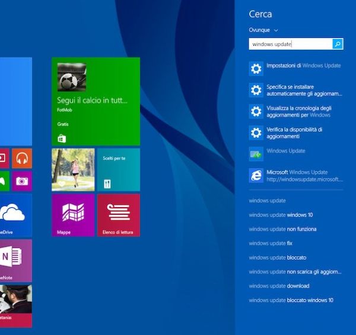The height and width of the screenshot is (335, 356).
Task: Open Visualizza la cronologia degli aggiornamenti
Action: [x=296, y=111]
